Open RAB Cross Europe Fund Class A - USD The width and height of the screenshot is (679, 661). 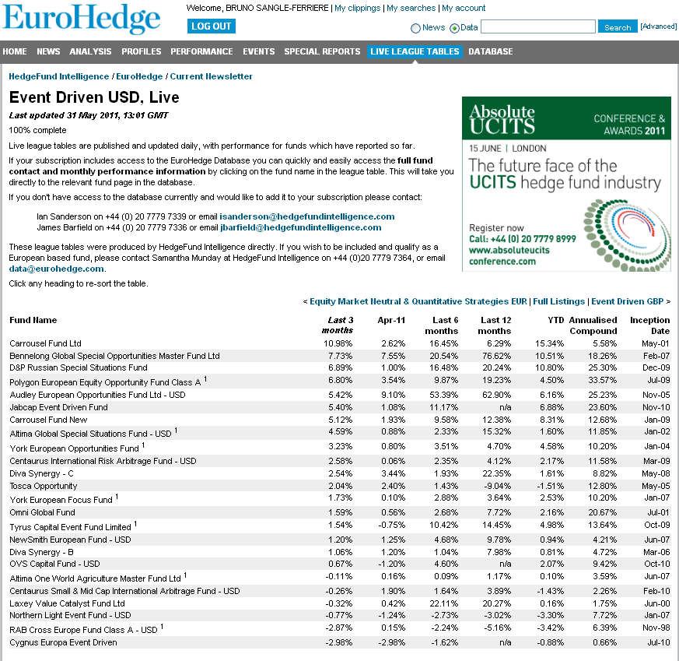point(83,630)
